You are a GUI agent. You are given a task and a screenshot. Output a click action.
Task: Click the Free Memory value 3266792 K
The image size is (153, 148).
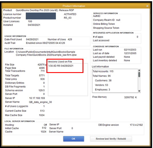click(130, 98)
